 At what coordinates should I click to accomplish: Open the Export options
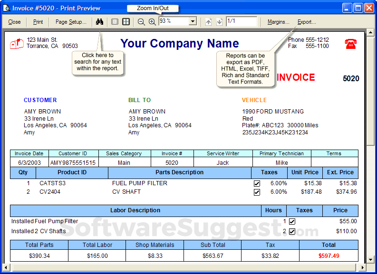307,22
